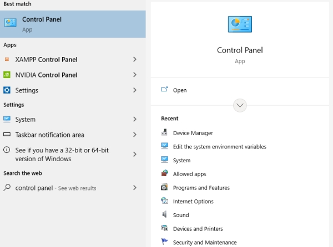Expand more actions with the circular chevron
Viewport: 333px width, 247px height.
tap(240, 105)
